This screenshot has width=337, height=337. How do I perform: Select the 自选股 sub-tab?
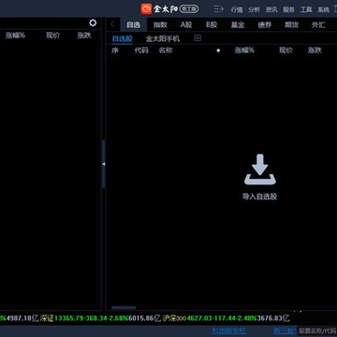pyautogui.click(x=122, y=38)
